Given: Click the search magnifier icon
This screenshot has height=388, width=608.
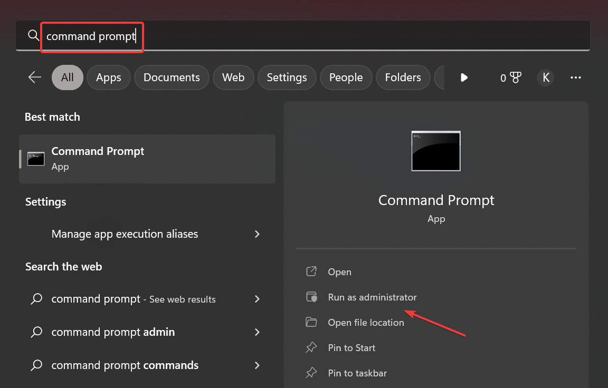Looking at the screenshot, I should point(33,35).
